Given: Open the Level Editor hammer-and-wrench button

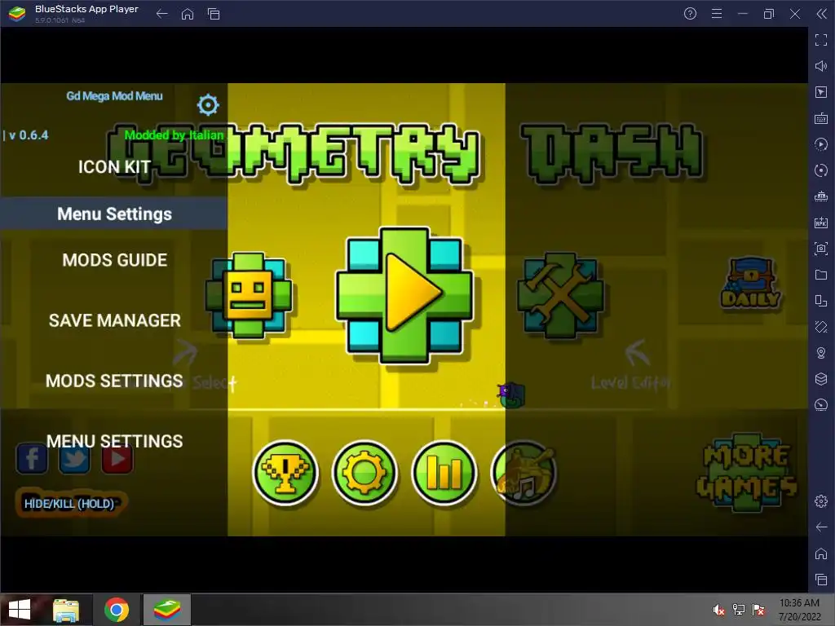Looking at the screenshot, I should tap(560, 295).
